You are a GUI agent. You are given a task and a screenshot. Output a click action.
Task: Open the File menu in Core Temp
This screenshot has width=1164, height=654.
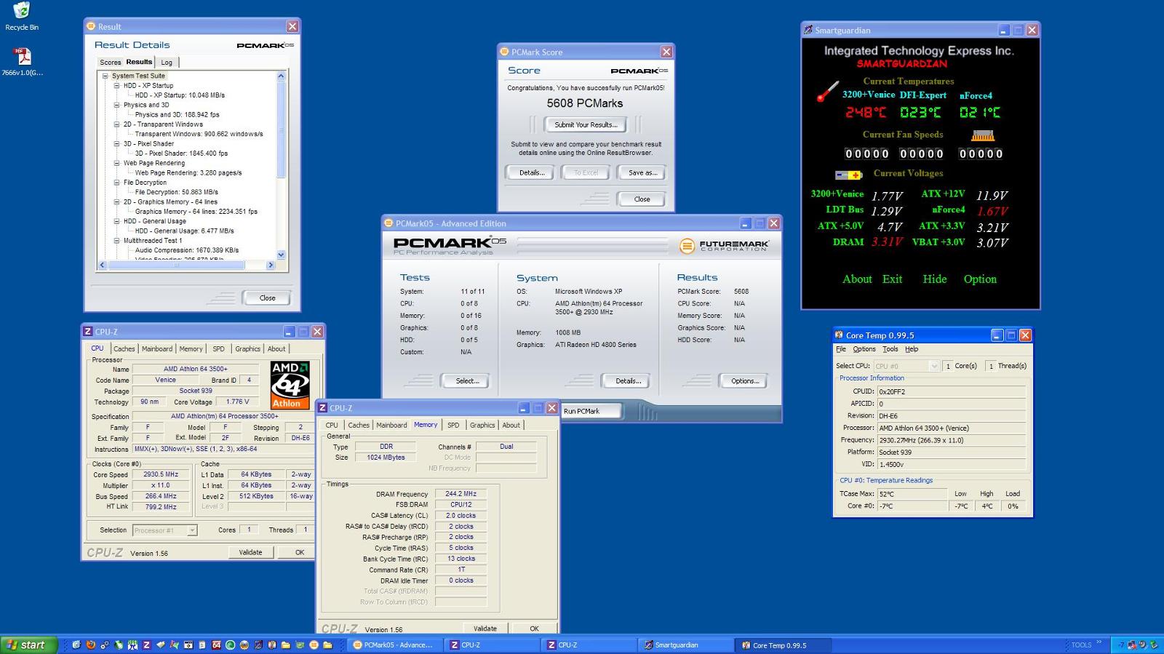click(x=841, y=349)
